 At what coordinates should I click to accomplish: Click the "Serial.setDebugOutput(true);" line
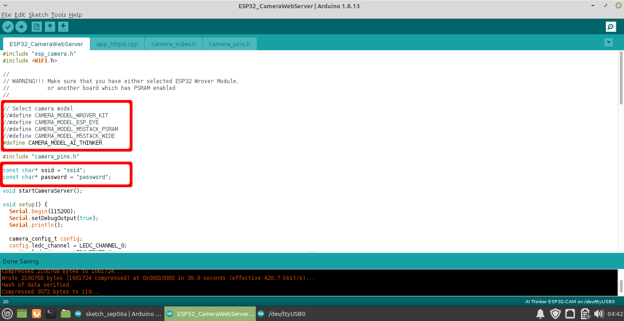(54, 218)
